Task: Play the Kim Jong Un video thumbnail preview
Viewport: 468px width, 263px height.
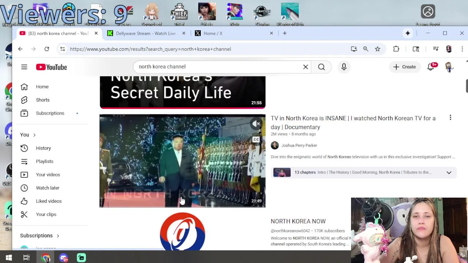Action: click(x=182, y=161)
